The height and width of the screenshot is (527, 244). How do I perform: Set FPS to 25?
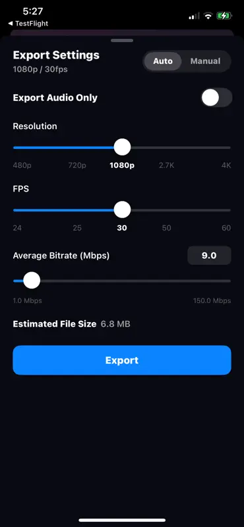(77, 228)
